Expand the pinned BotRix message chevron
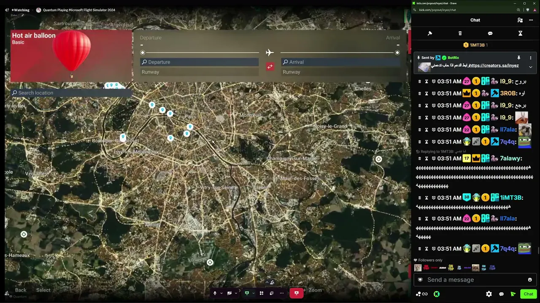This screenshot has height=303, width=540. 531,67
